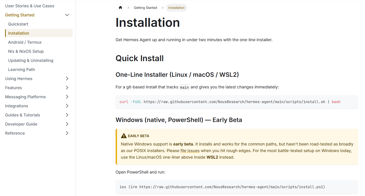
Task: Expand the Features section chevron
Action: tap(67, 88)
